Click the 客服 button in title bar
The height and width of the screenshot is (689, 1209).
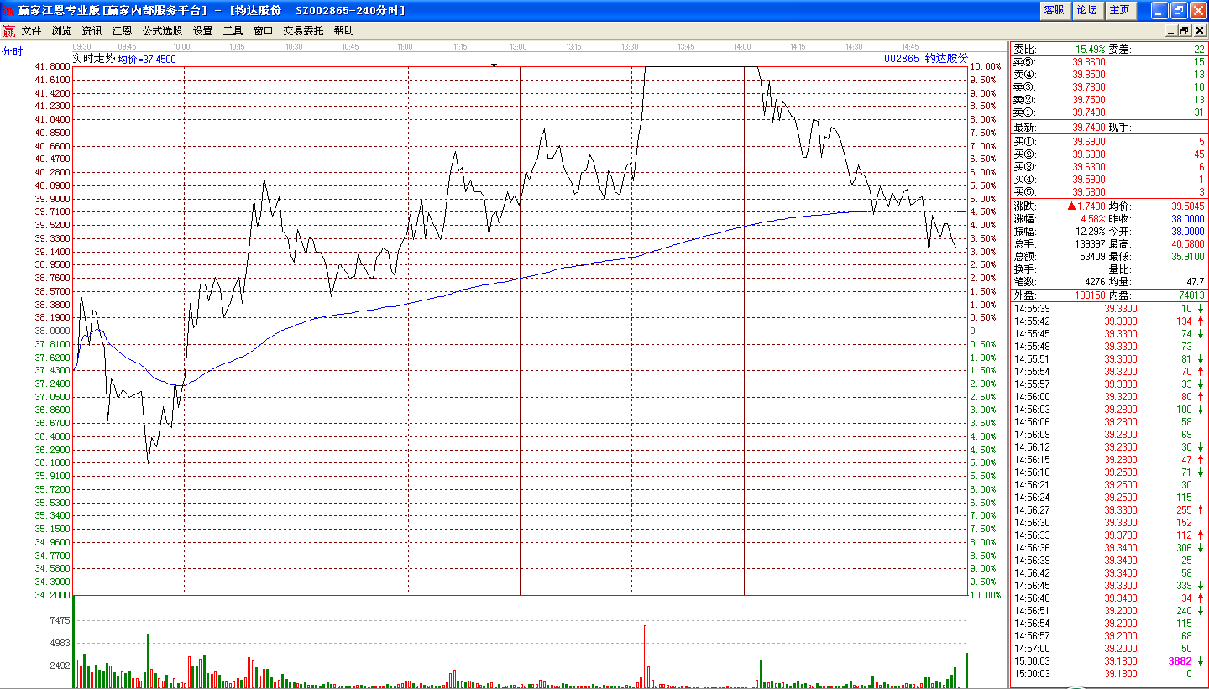point(1055,10)
